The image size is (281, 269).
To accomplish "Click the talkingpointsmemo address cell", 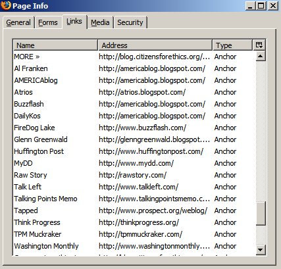I will tap(154, 199).
